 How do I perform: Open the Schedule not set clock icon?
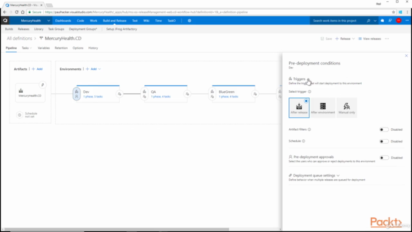(x=19, y=115)
